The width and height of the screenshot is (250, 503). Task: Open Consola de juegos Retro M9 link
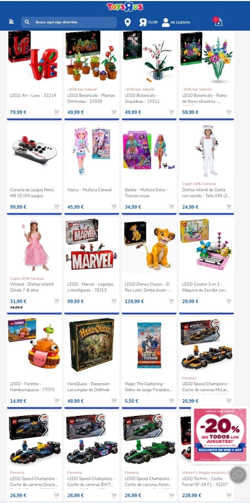[x=32, y=193]
